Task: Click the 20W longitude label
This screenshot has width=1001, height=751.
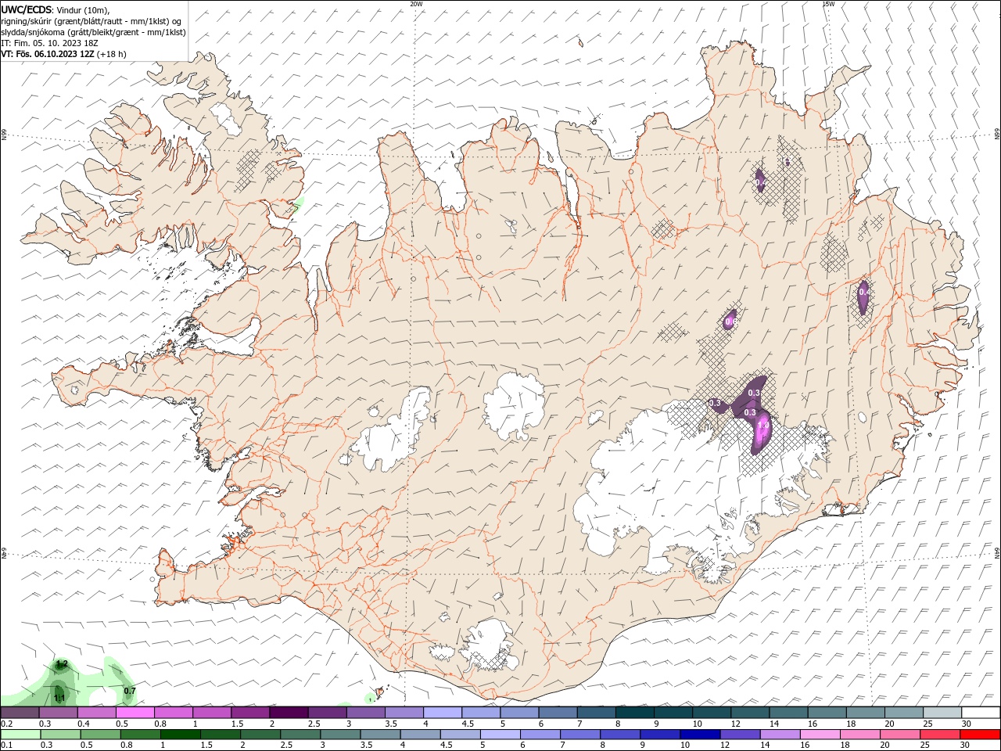Action: (x=416, y=4)
